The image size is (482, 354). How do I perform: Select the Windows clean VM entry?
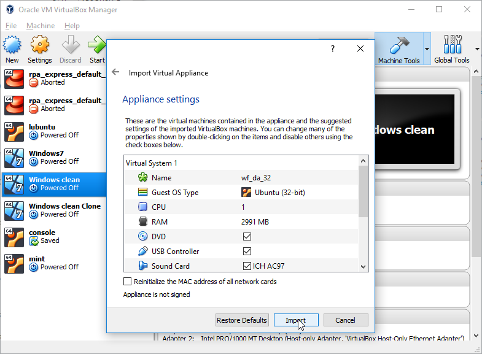(x=55, y=184)
